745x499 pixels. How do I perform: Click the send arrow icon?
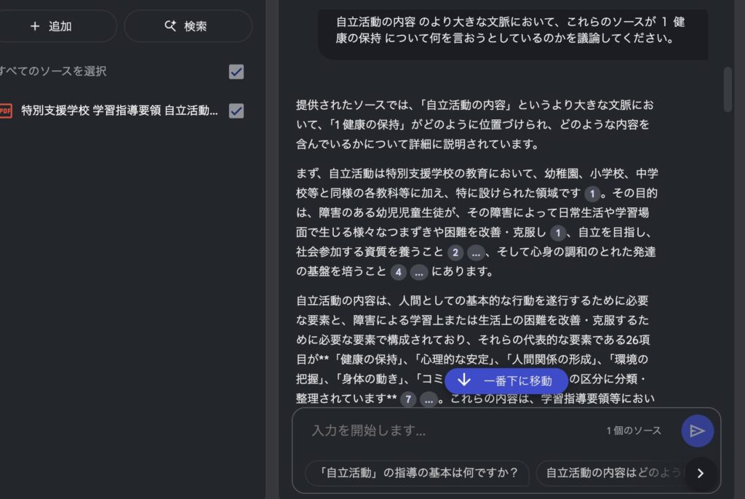tap(697, 431)
